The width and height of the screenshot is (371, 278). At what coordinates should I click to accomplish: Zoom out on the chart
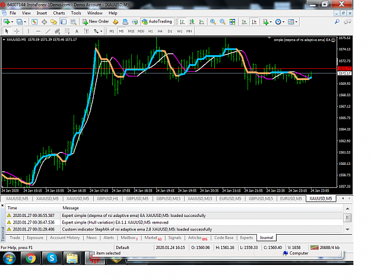click(223, 22)
